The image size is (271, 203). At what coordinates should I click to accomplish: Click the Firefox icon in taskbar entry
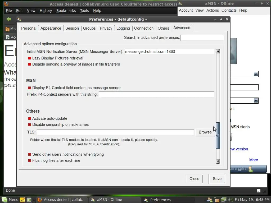(x=40, y=200)
